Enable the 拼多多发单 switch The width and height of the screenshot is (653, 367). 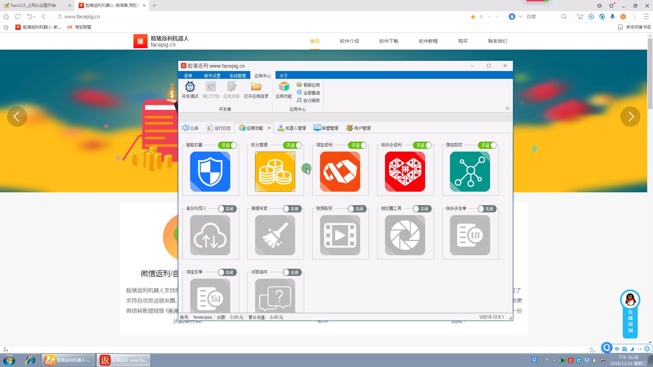point(487,209)
